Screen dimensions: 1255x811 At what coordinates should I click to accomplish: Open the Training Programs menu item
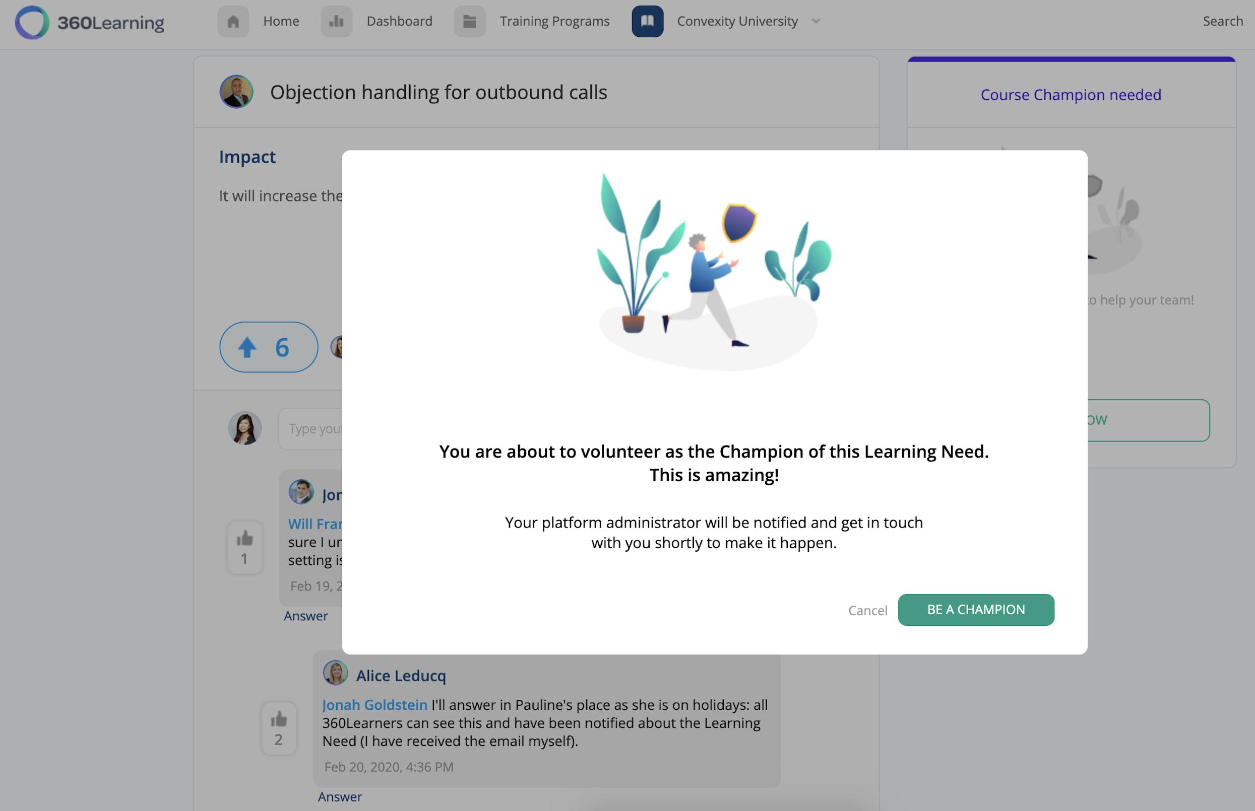point(554,21)
